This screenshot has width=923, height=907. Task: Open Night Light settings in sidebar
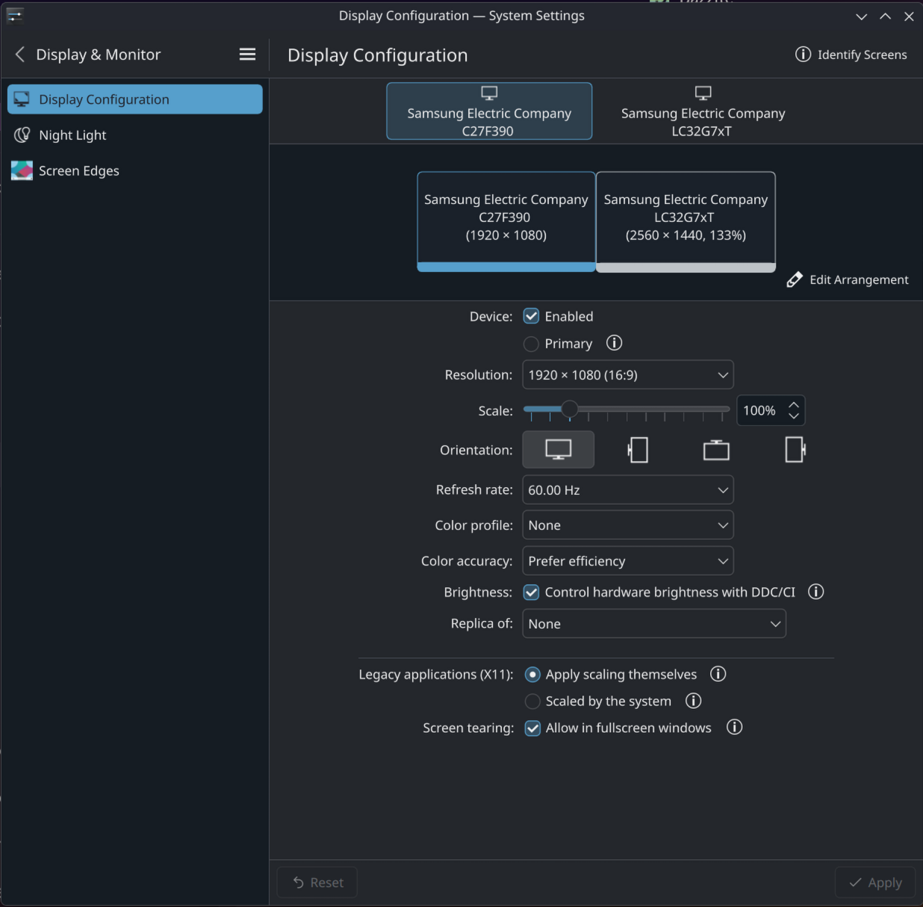tap(135, 135)
